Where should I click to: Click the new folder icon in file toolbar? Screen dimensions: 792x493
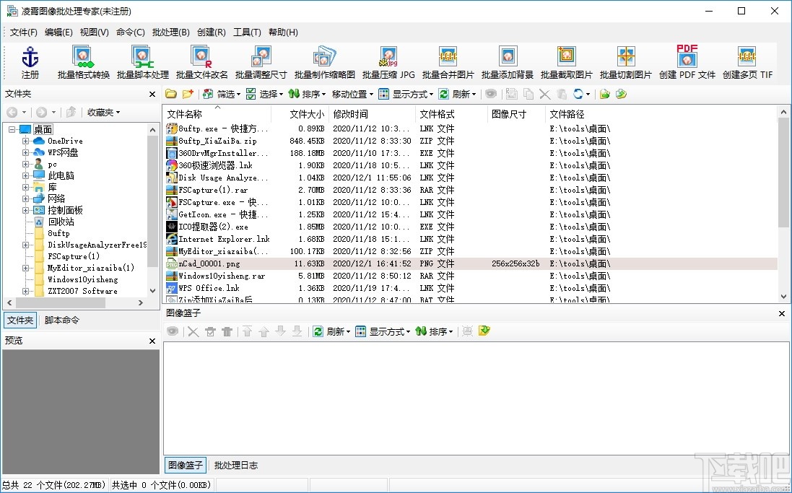(188, 94)
